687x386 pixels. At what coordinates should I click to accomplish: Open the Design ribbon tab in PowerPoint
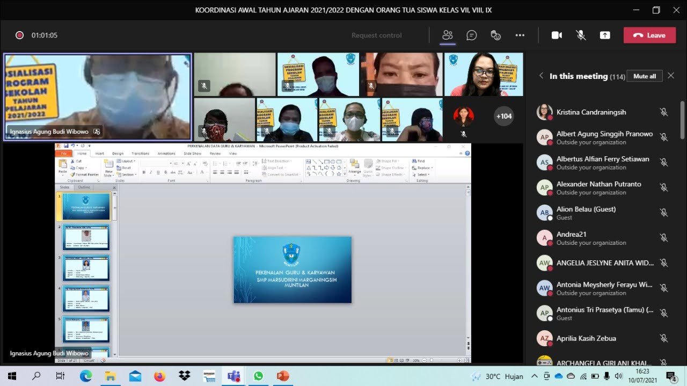click(118, 154)
